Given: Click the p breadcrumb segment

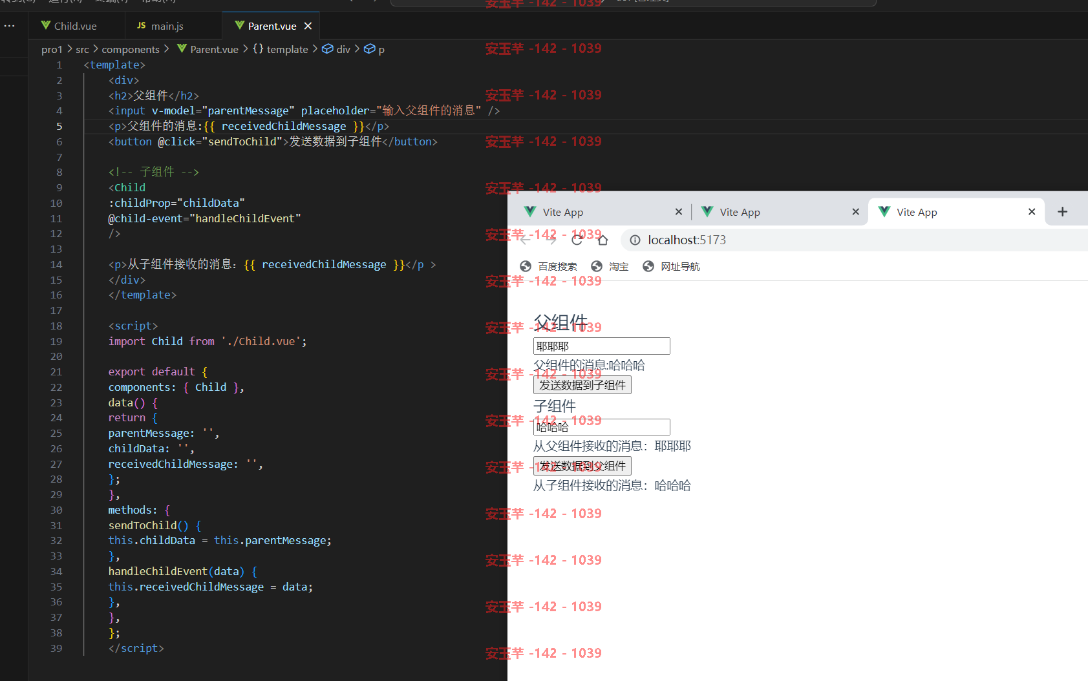Looking at the screenshot, I should tap(381, 49).
